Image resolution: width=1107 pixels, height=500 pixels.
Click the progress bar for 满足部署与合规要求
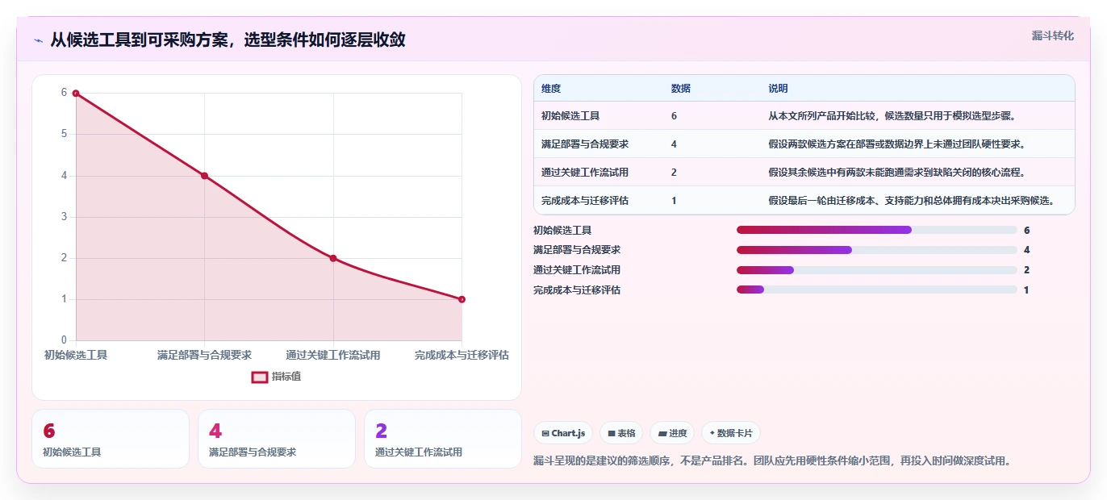(876, 250)
